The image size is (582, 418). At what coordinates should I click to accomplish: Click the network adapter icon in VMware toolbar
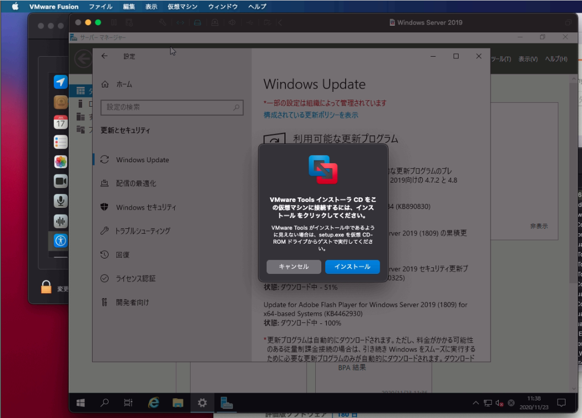coord(180,23)
